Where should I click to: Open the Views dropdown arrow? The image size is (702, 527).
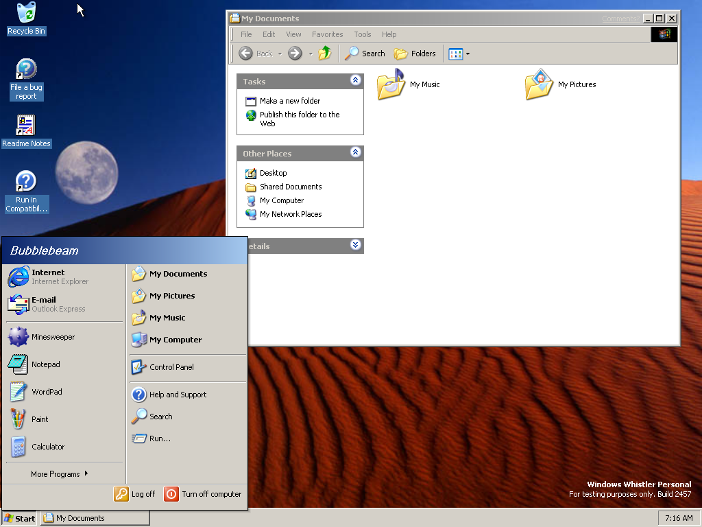(x=468, y=54)
